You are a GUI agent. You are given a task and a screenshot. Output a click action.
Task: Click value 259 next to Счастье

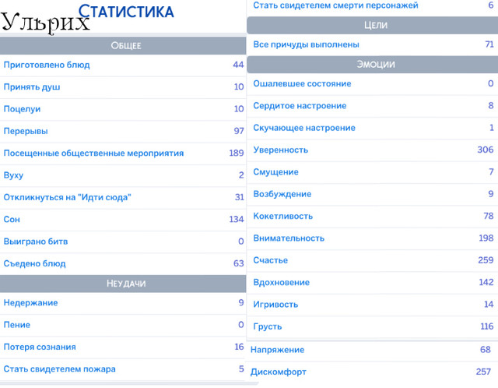tap(486, 260)
